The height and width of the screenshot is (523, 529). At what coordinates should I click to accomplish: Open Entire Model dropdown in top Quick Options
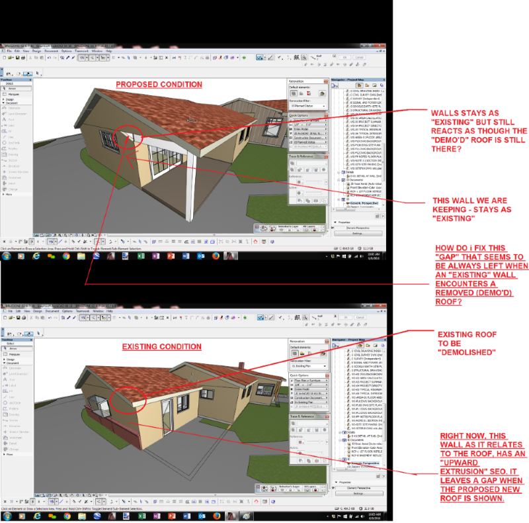pyautogui.click(x=310, y=129)
